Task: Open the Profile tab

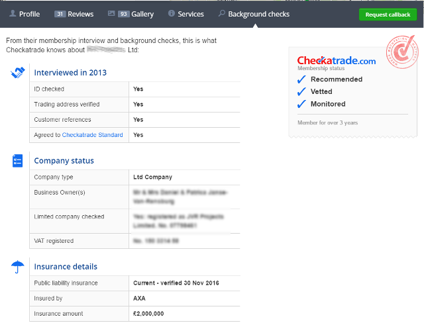Action: click(25, 14)
